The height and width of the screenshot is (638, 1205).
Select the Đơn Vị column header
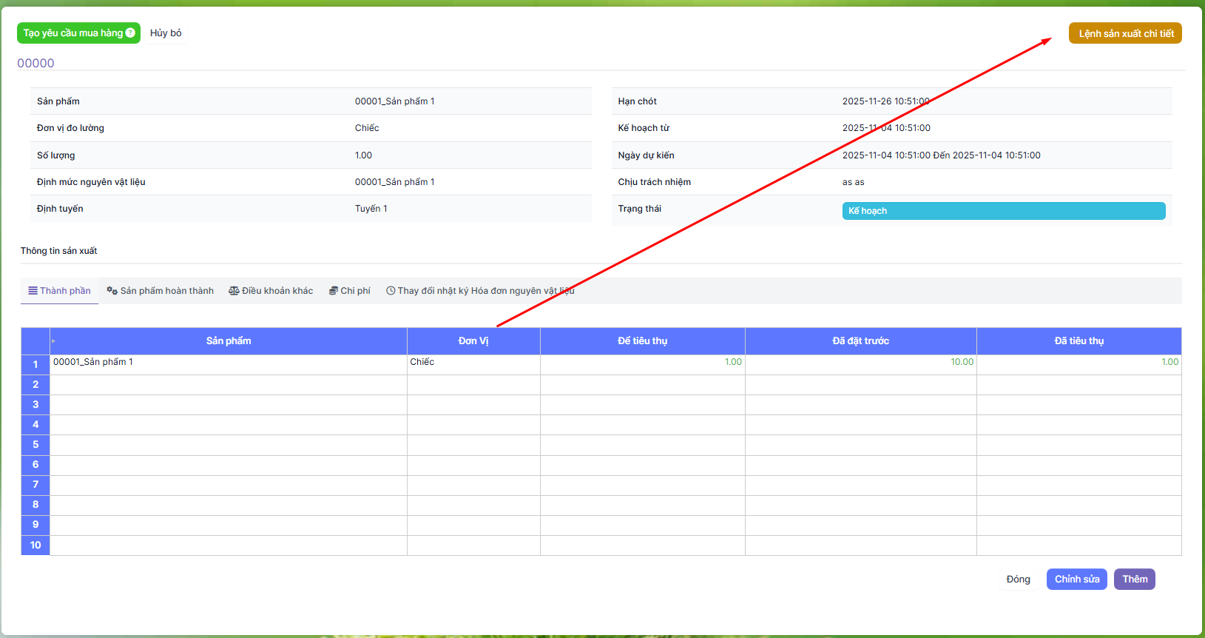(x=473, y=341)
